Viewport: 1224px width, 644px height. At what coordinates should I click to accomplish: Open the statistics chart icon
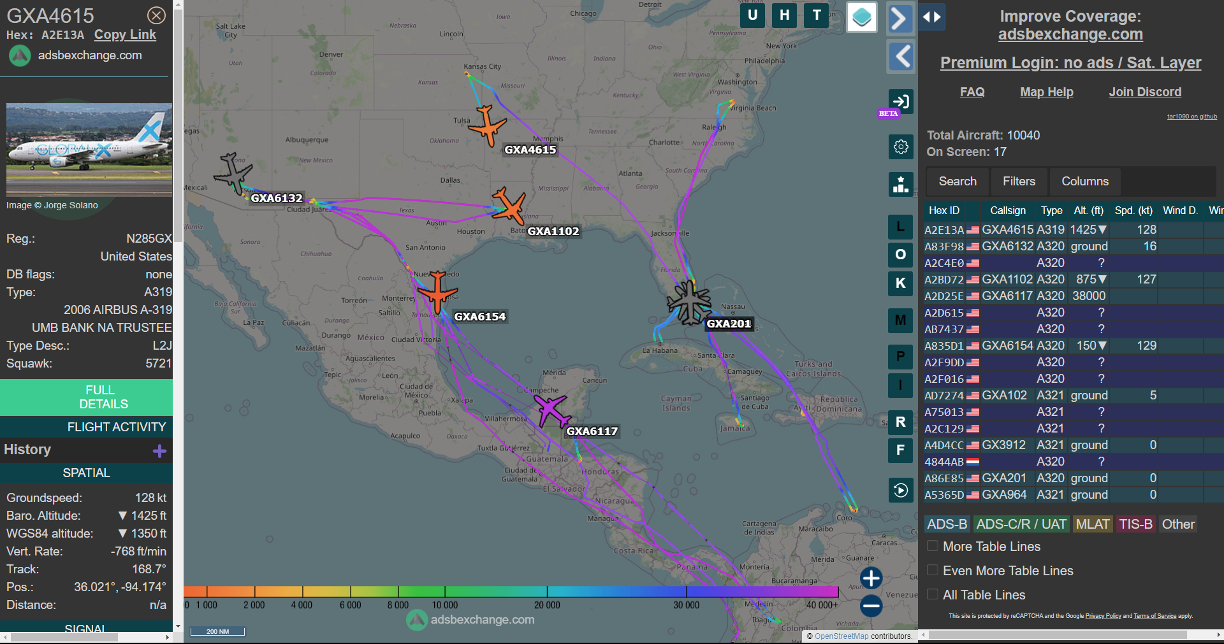[x=901, y=185]
